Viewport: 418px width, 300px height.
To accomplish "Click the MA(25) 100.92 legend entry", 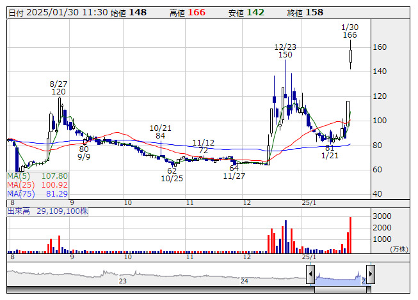I will coord(37,185).
